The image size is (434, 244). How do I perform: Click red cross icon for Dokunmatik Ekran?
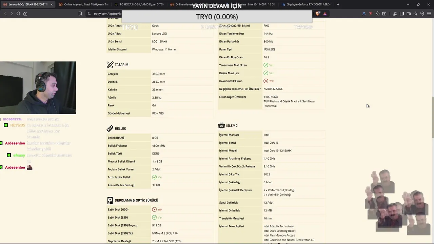[x=266, y=81]
